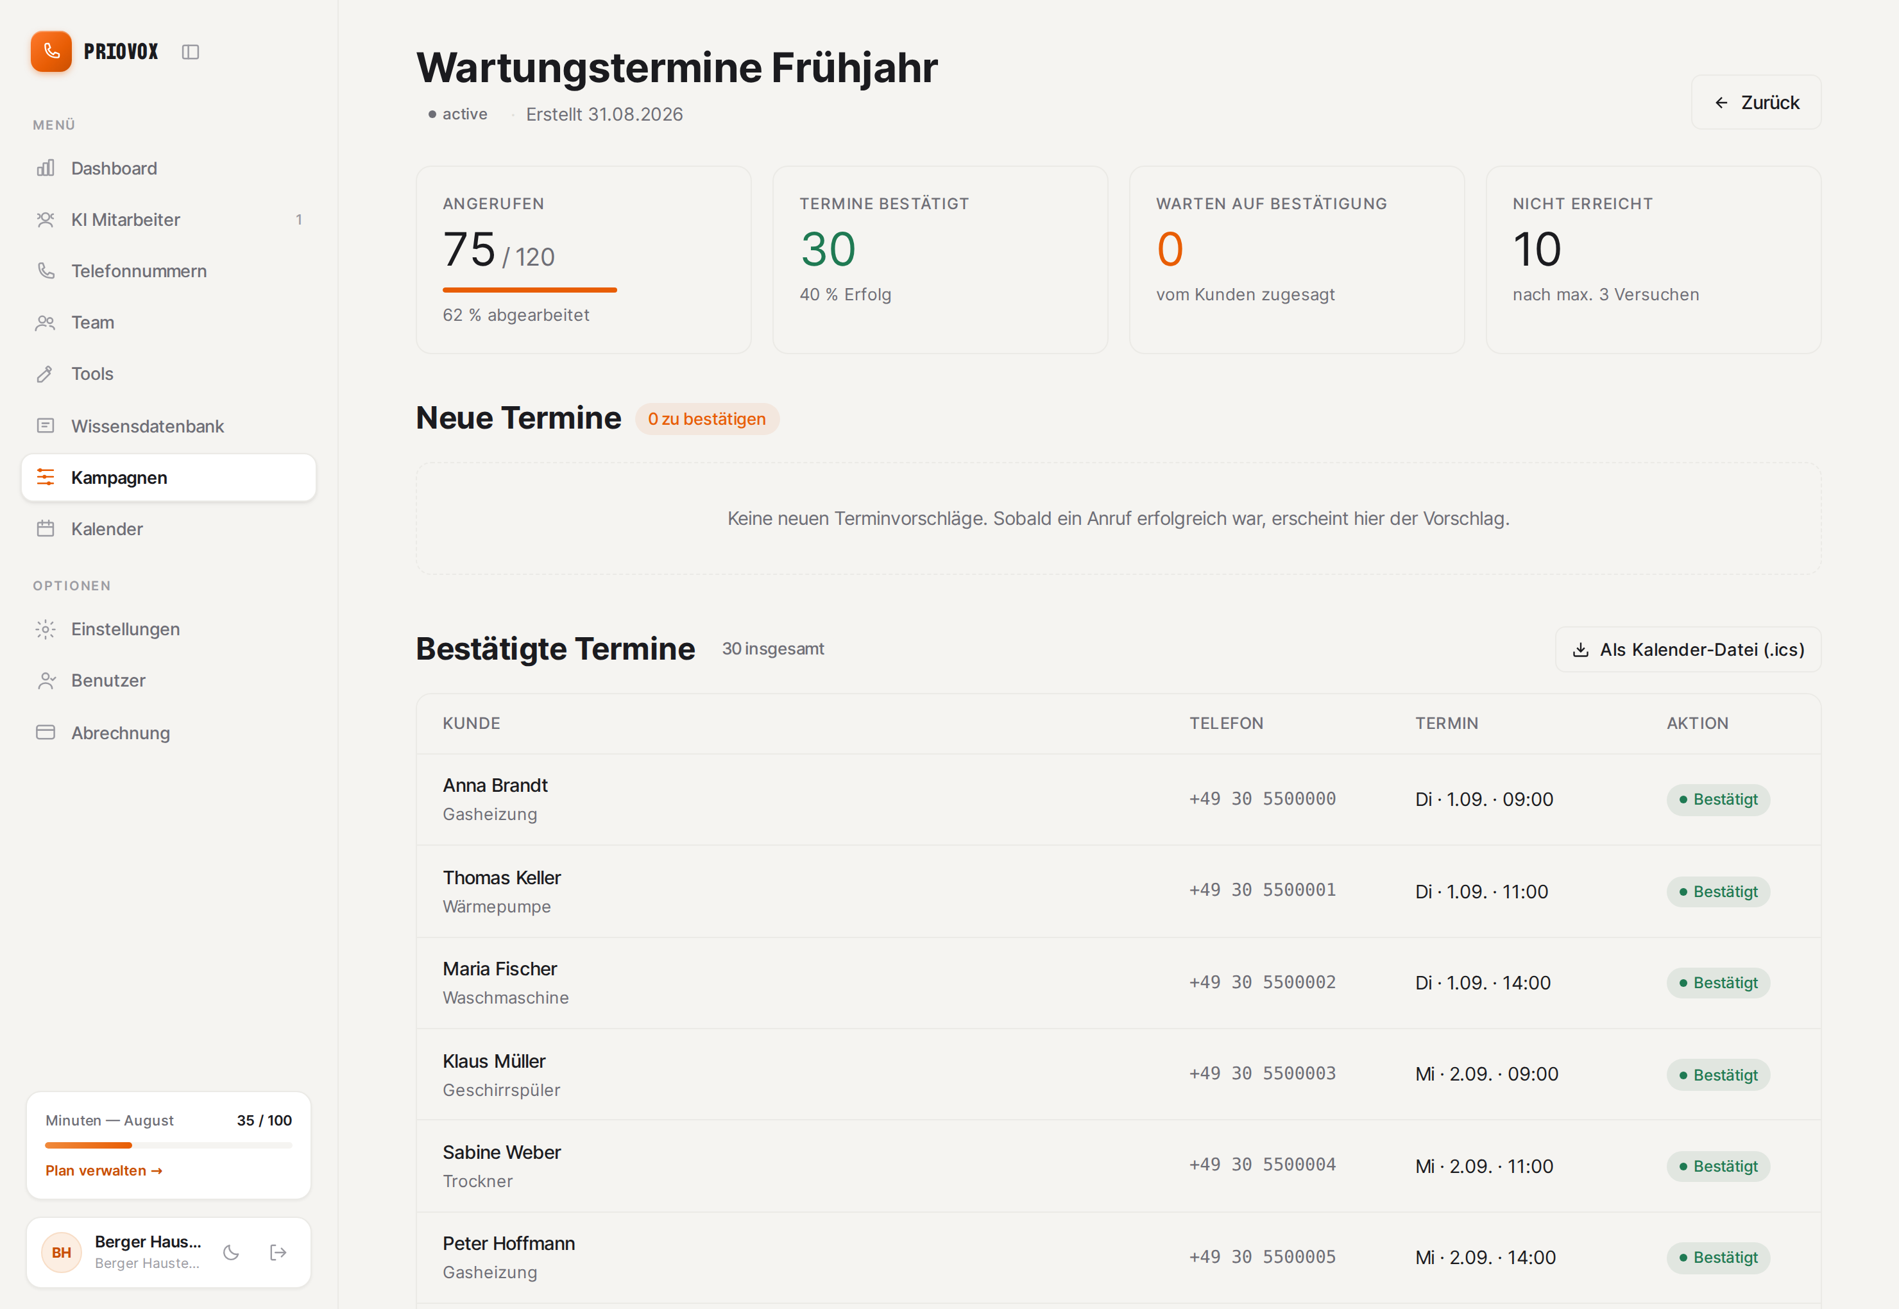Open the Berger Haus account avatar
Image resolution: width=1899 pixels, height=1309 pixels.
62,1253
